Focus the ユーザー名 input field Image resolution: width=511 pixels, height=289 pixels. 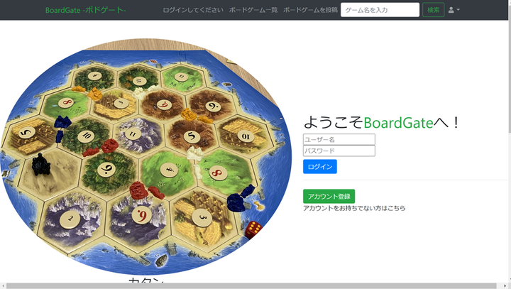click(339, 139)
